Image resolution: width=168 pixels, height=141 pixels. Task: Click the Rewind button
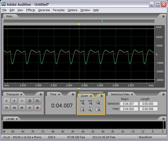tap(14, 108)
